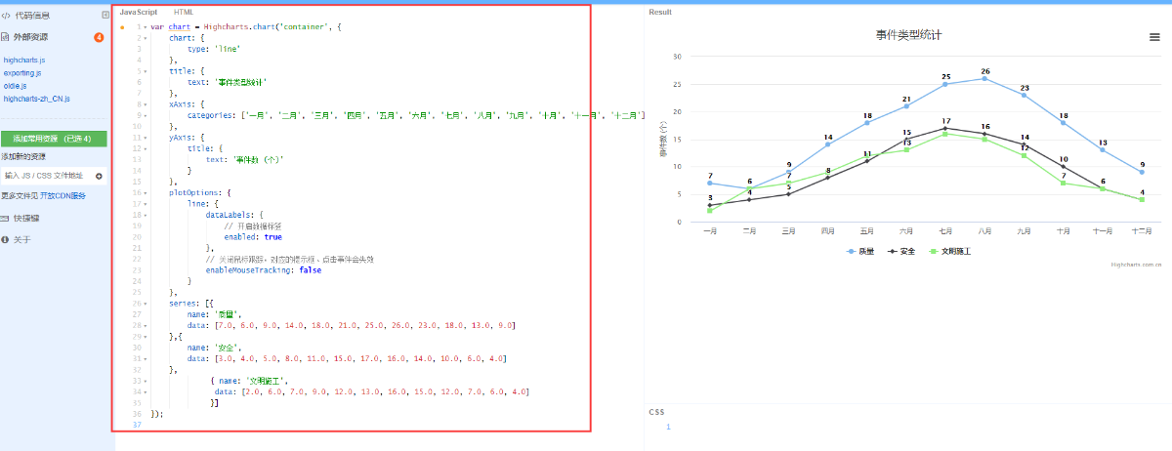Collapse the plotOptions fold on line 16
This screenshot has height=451, width=1172.
coord(146,193)
